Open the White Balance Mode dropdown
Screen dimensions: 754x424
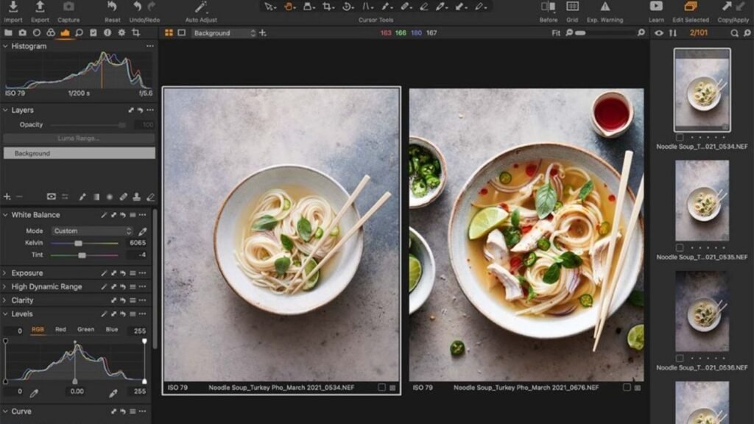pyautogui.click(x=91, y=231)
